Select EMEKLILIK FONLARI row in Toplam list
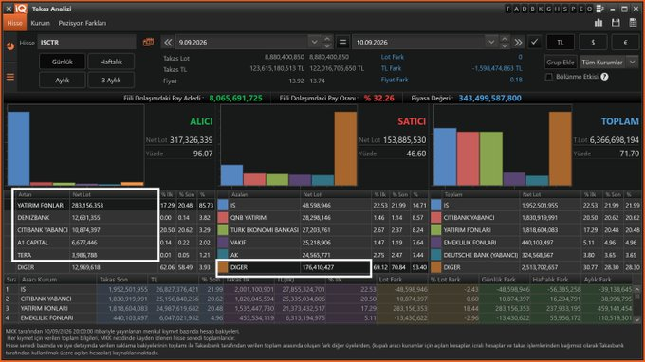The width and height of the screenshot is (645, 362). [x=537, y=243]
